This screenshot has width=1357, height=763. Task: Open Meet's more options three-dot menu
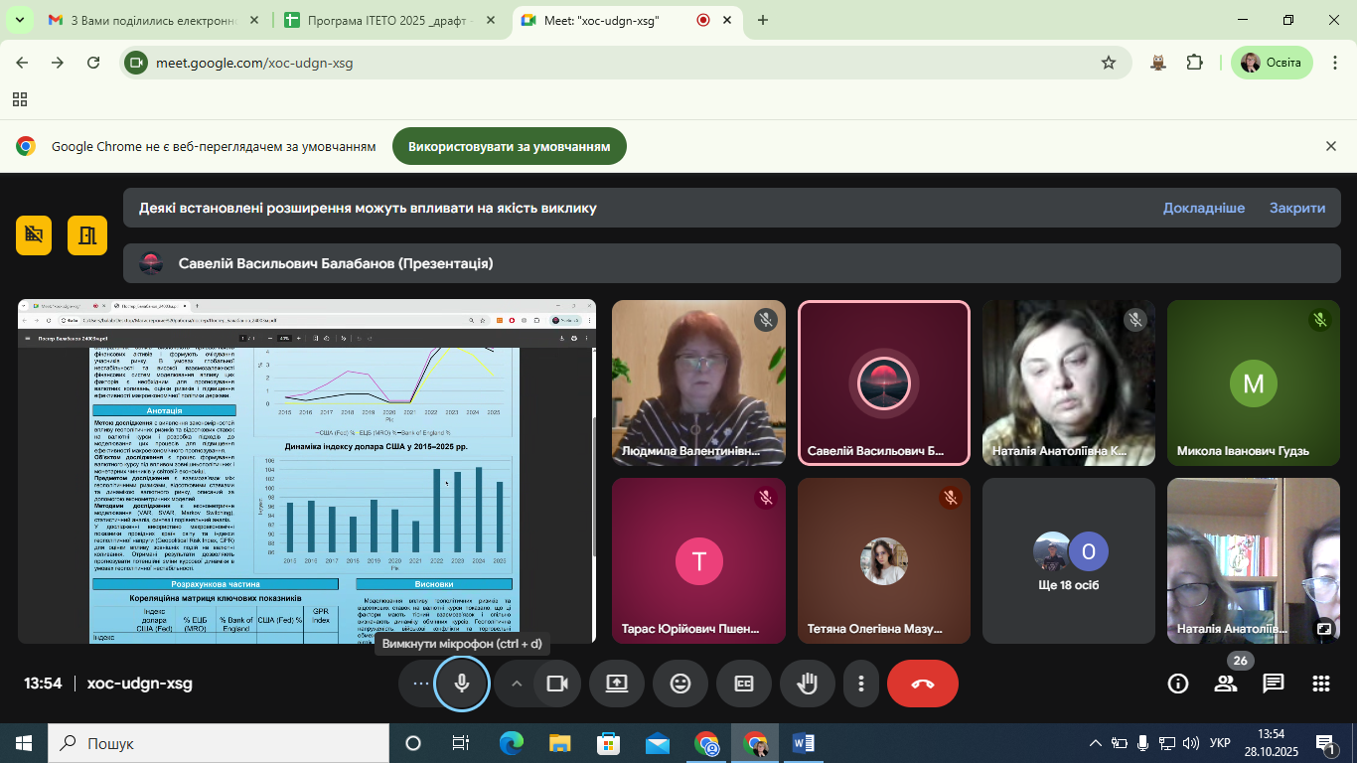(861, 684)
